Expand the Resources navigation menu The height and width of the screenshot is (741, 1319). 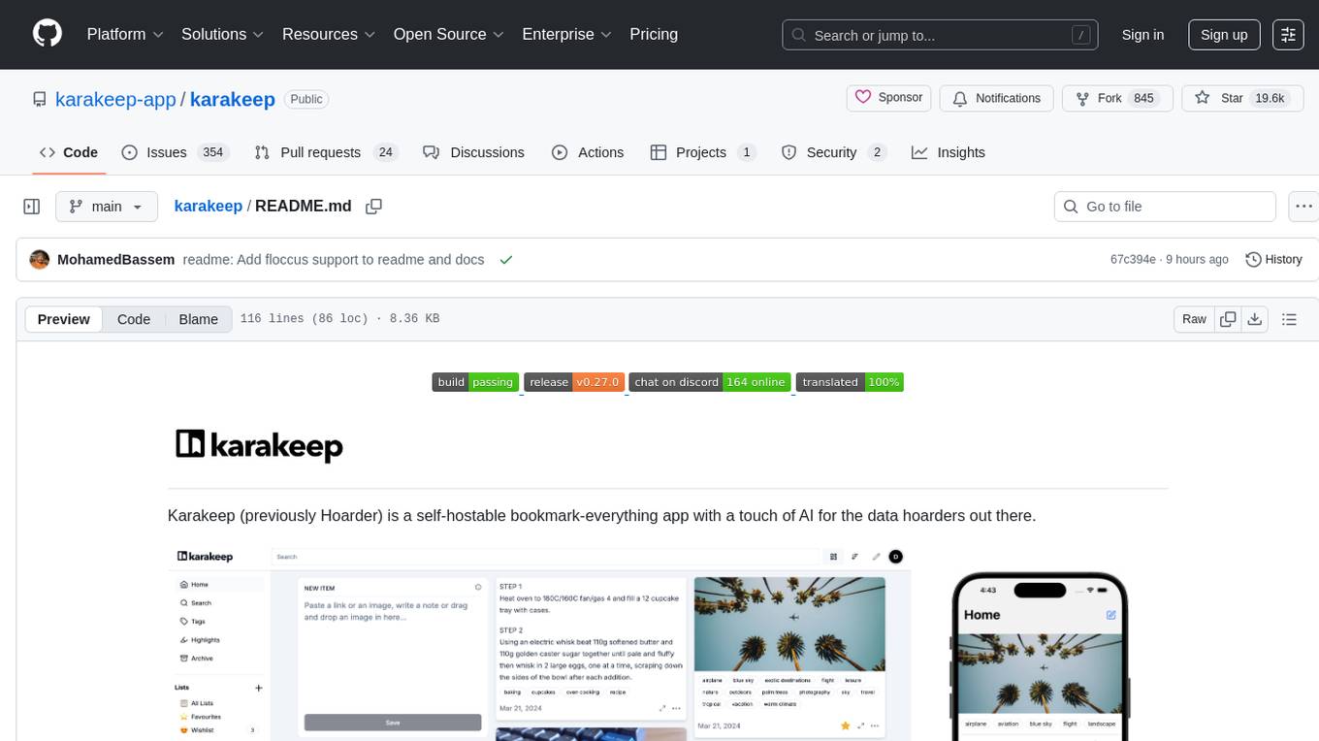click(x=329, y=34)
